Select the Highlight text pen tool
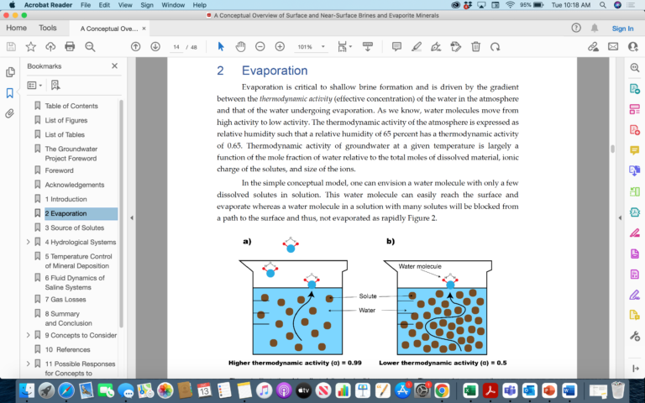Viewport: 645px width, 403px height. 417,46
